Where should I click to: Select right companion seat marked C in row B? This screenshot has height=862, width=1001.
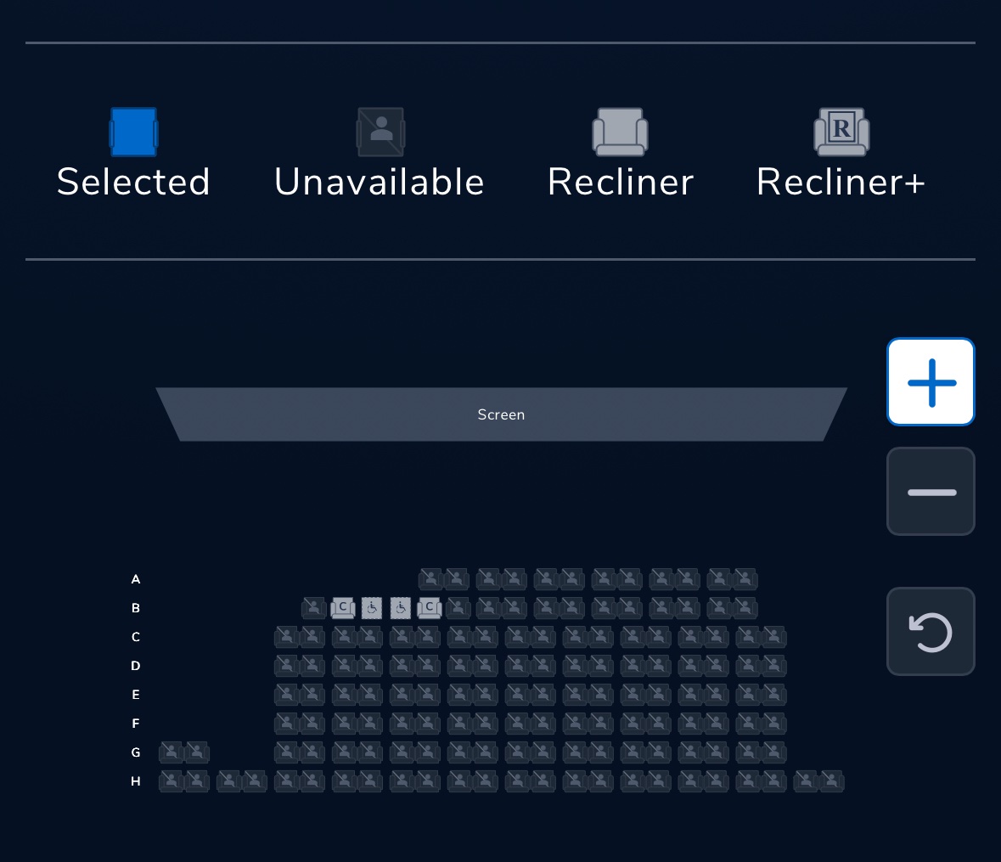coord(429,608)
